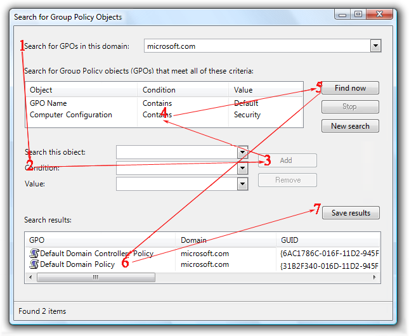The width and height of the screenshot is (409, 336).
Task: Start a New search
Action: 350,126
